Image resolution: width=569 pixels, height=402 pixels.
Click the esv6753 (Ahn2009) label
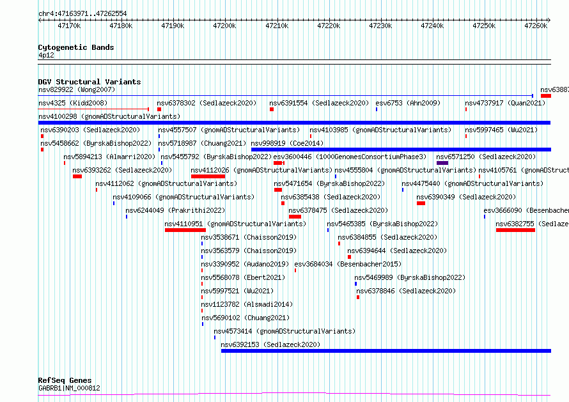click(x=408, y=103)
